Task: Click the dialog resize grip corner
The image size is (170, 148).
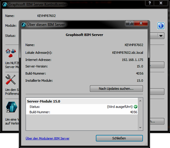Action: click(x=146, y=144)
